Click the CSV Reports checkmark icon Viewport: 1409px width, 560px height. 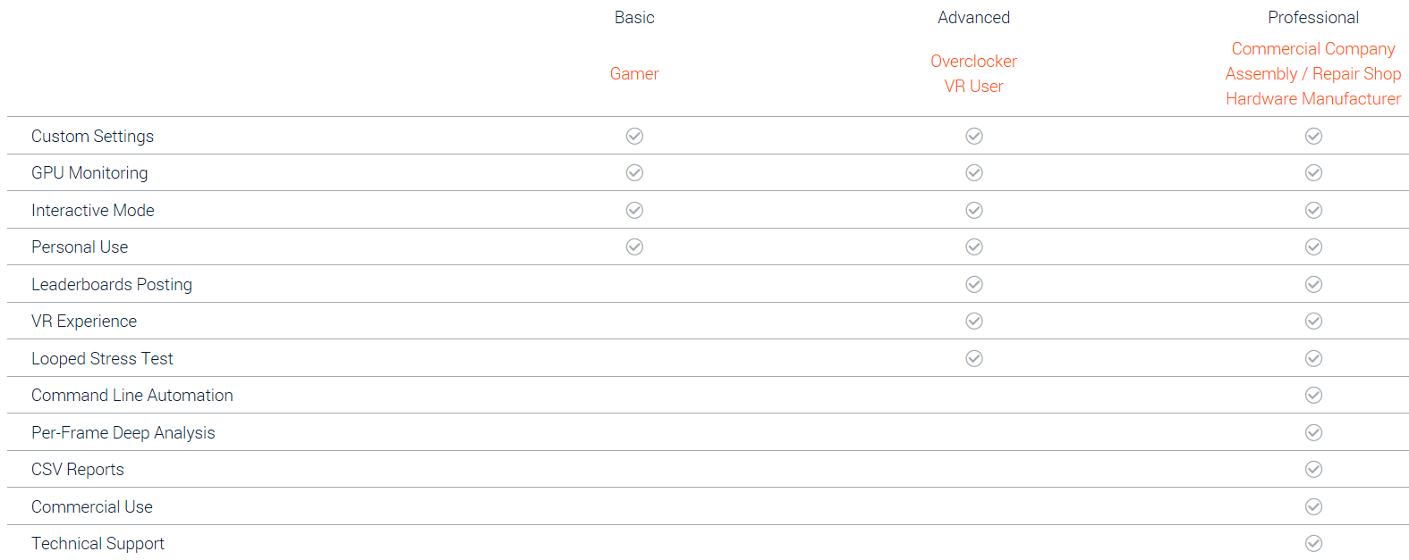pos(1313,469)
